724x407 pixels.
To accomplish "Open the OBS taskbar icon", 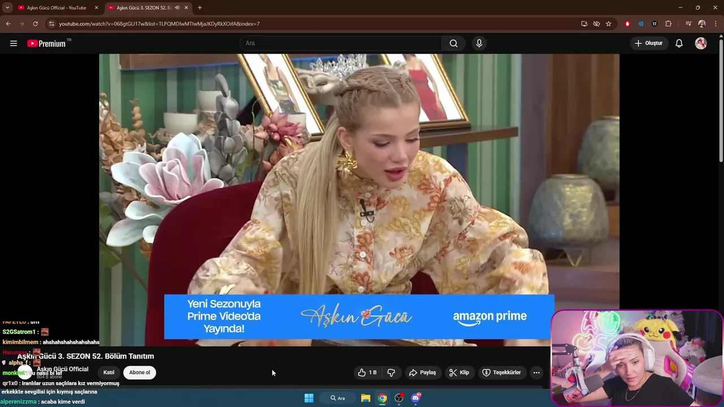I will 399,398.
